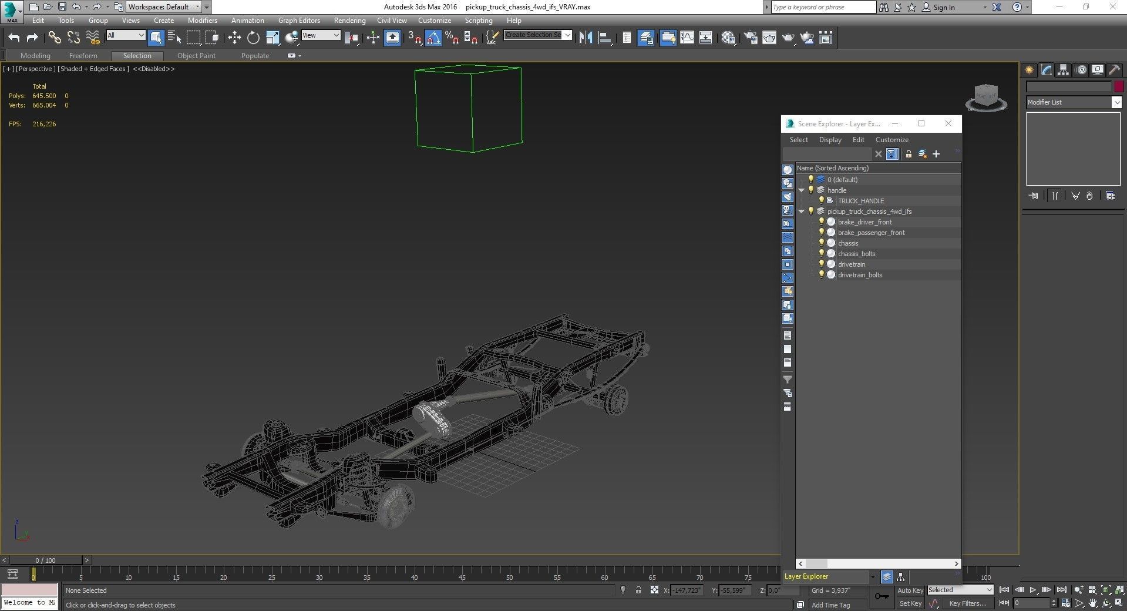Toggle the Layer Explorer toolbar button
Viewport: 1127px width, 611px height.
(646, 38)
